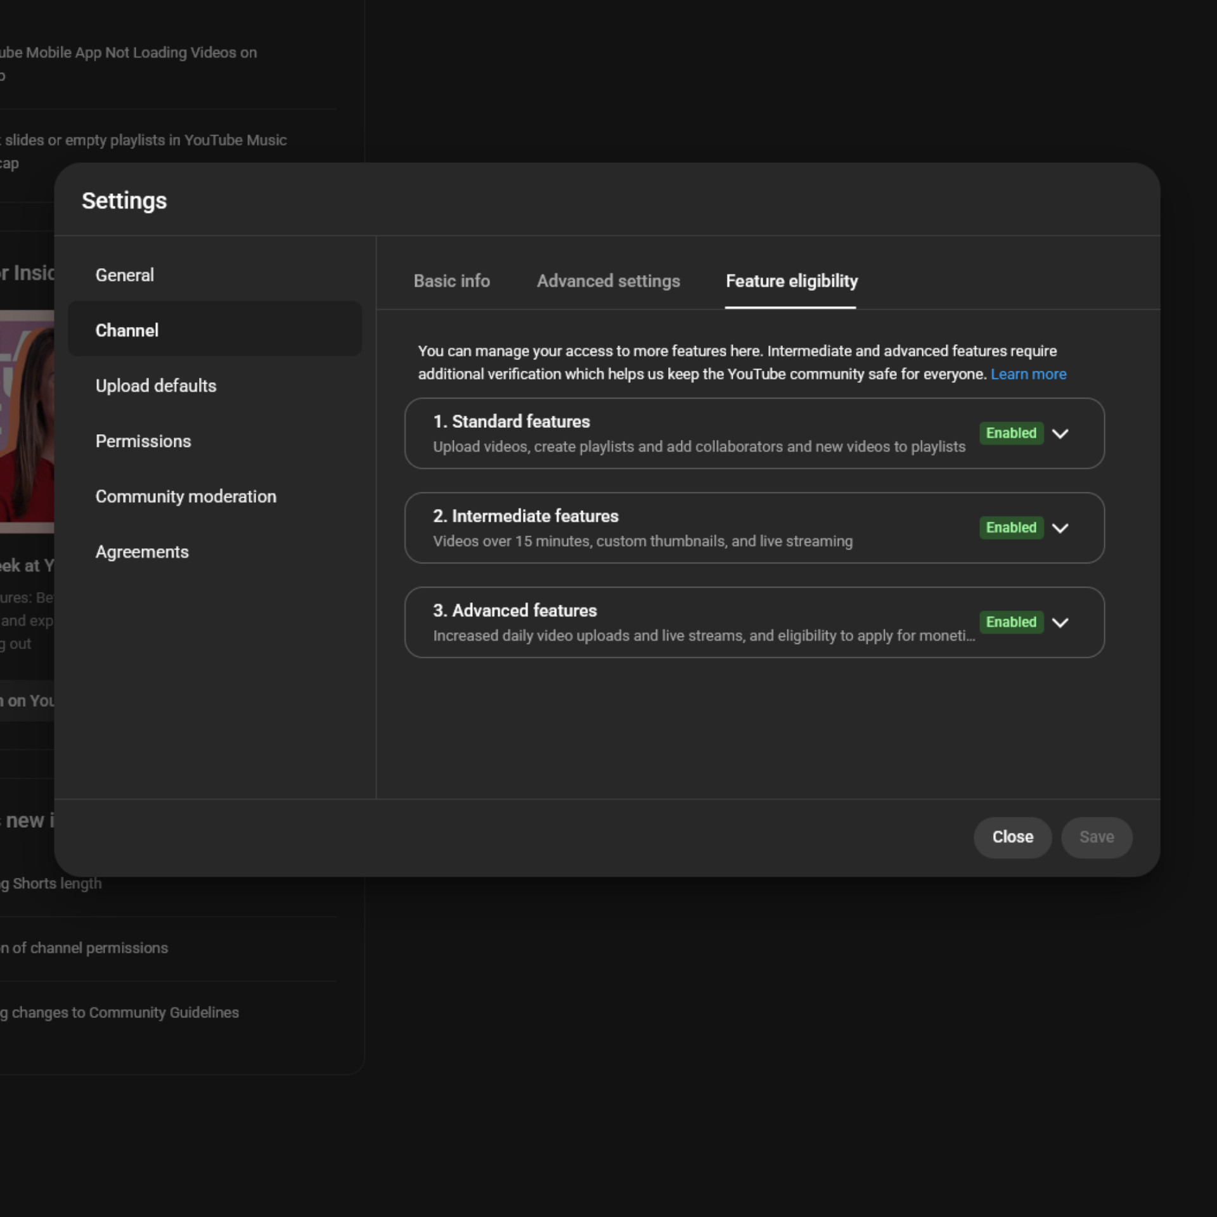Screen dimensions: 1217x1217
Task: Close the Settings dialog
Action: pos(1012,837)
